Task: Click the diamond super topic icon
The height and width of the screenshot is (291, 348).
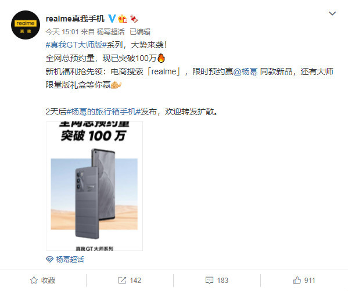Action: pos(50,259)
